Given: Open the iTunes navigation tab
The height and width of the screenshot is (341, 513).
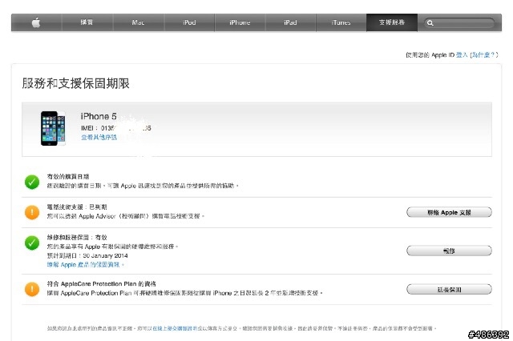Looking at the screenshot, I should pyautogui.click(x=341, y=22).
